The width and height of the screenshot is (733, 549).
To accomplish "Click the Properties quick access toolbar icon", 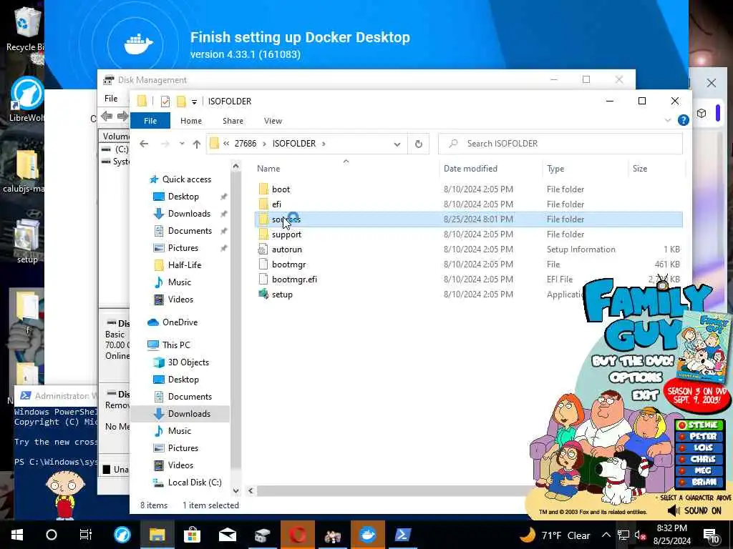I will click(165, 102).
